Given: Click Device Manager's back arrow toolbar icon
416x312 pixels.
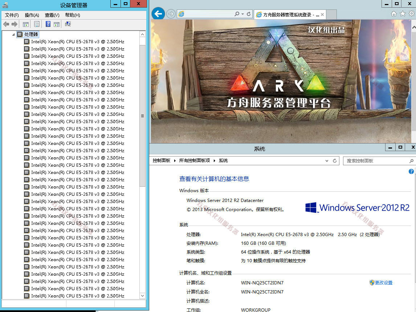Looking at the screenshot, I should (x=6, y=24).
